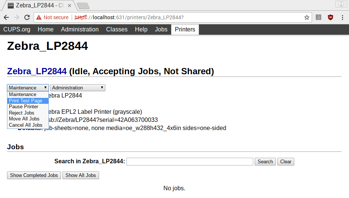
Task: Choose Move All Jobs
Action: pos(28,119)
